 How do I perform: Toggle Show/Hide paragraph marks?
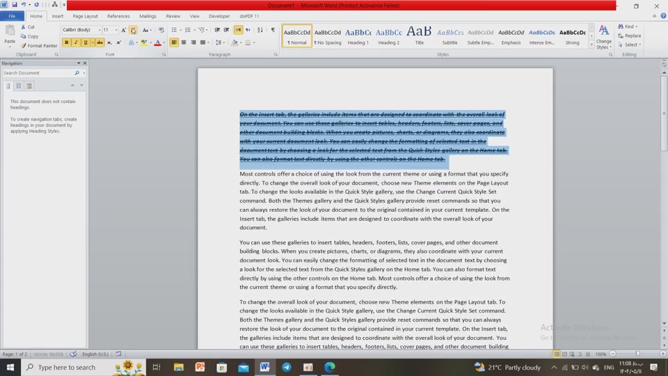point(273,30)
